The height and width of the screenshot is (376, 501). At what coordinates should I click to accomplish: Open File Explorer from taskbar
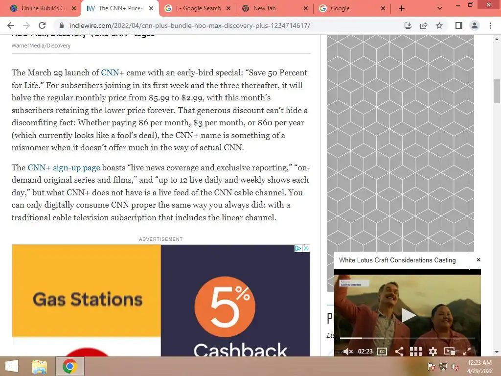40,366
